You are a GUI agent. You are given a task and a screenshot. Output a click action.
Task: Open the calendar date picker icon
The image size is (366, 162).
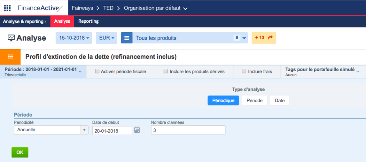(137, 130)
